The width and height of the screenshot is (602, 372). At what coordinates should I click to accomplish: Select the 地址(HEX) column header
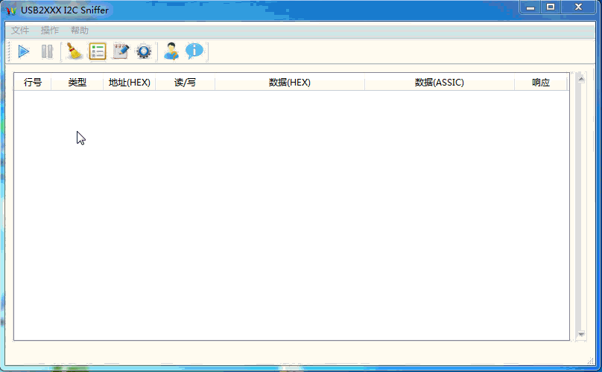pyautogui.click(x=130, y=82)
